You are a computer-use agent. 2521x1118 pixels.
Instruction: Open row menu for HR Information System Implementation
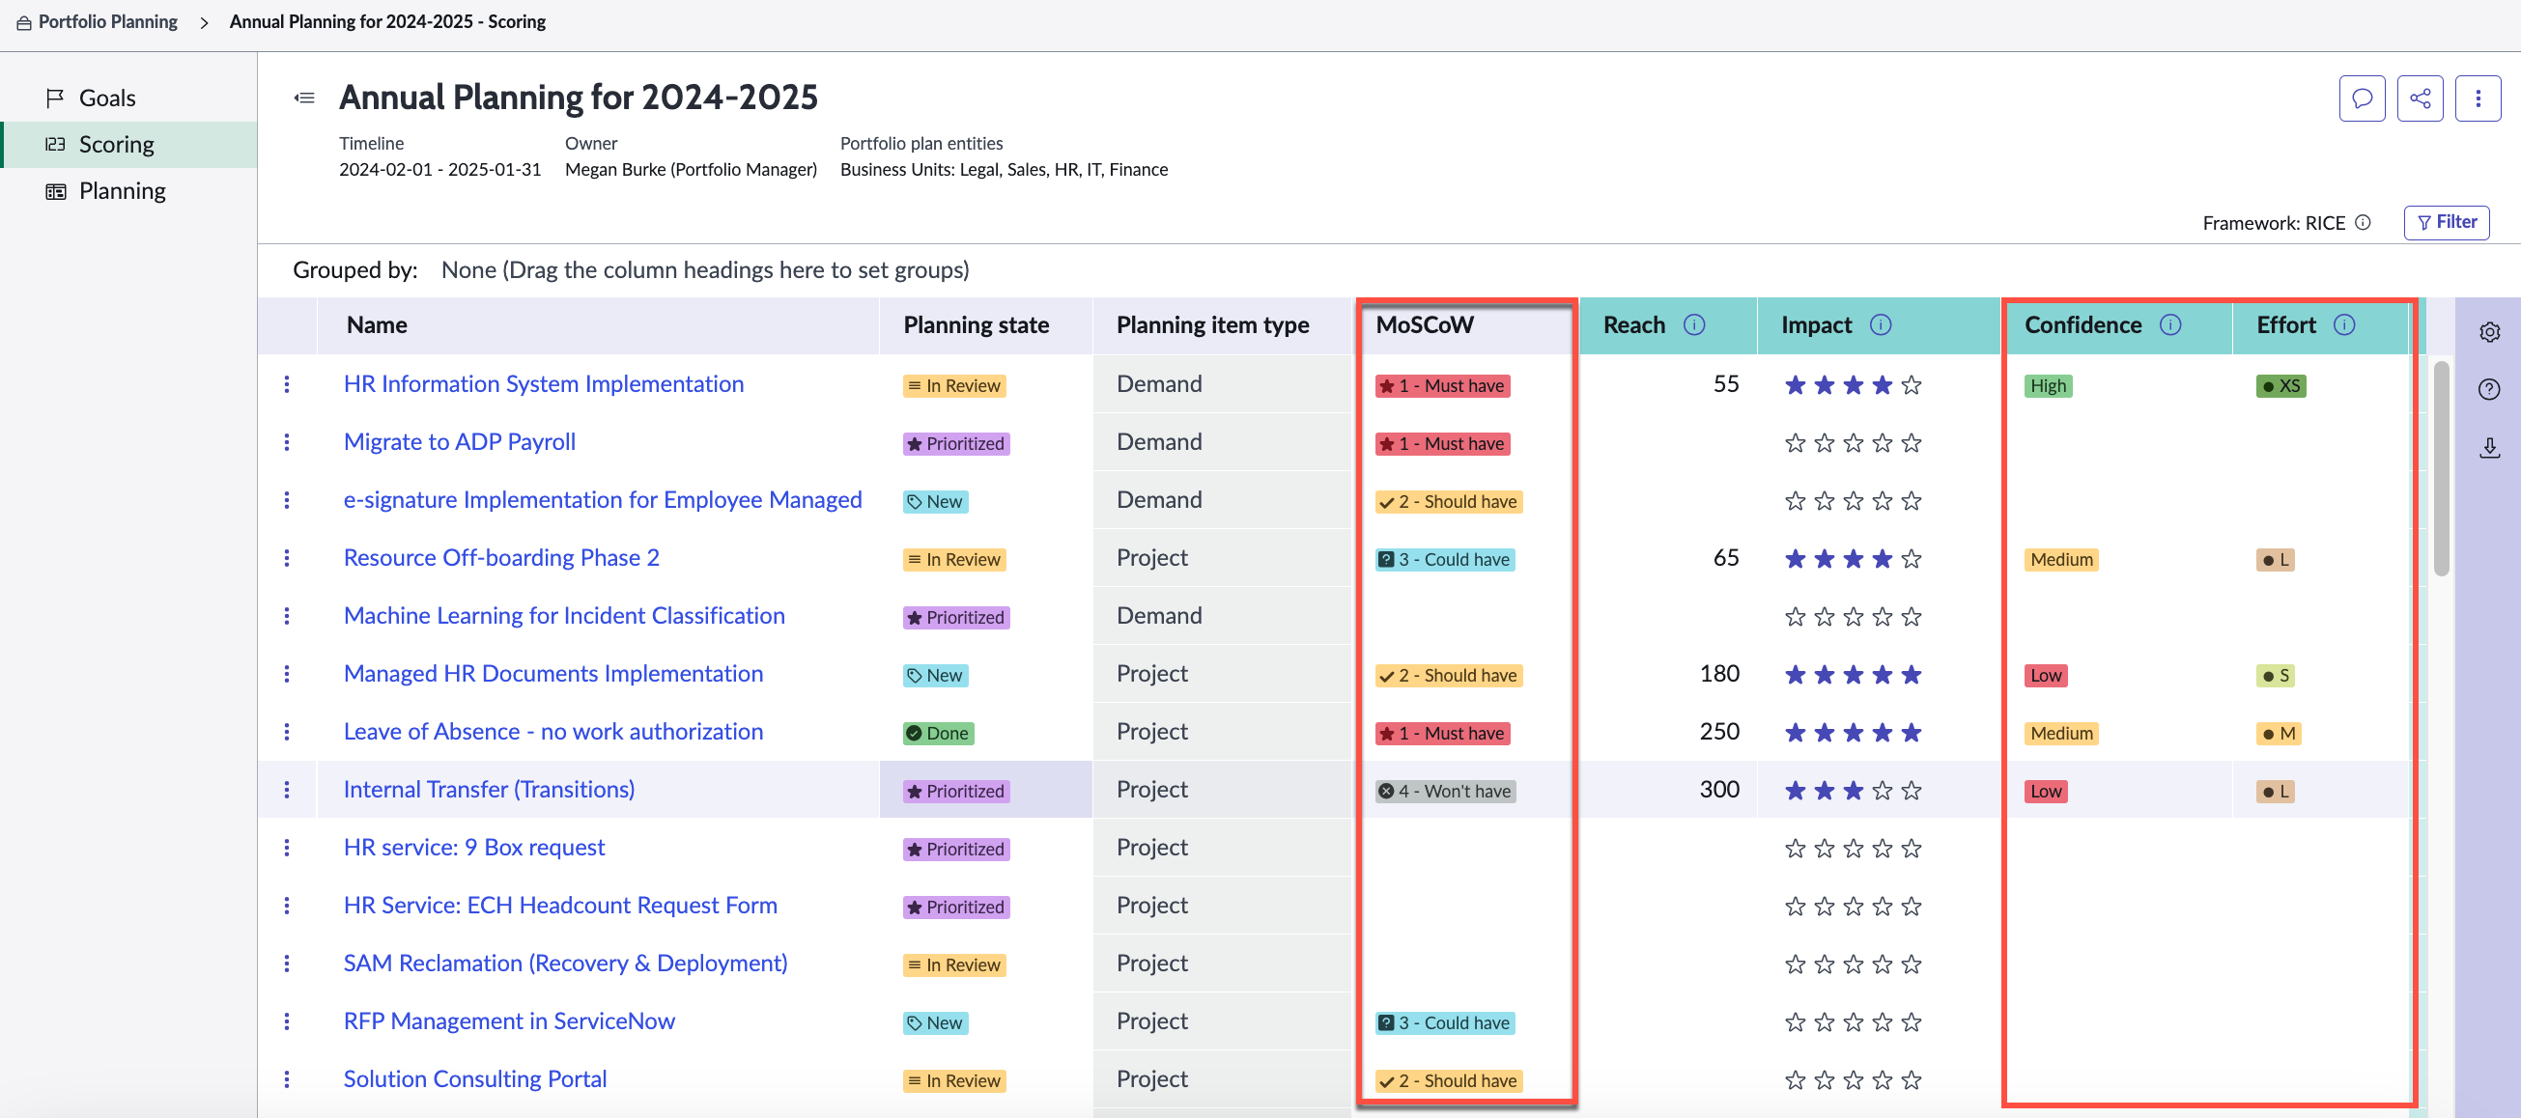(x=287, y=384)
